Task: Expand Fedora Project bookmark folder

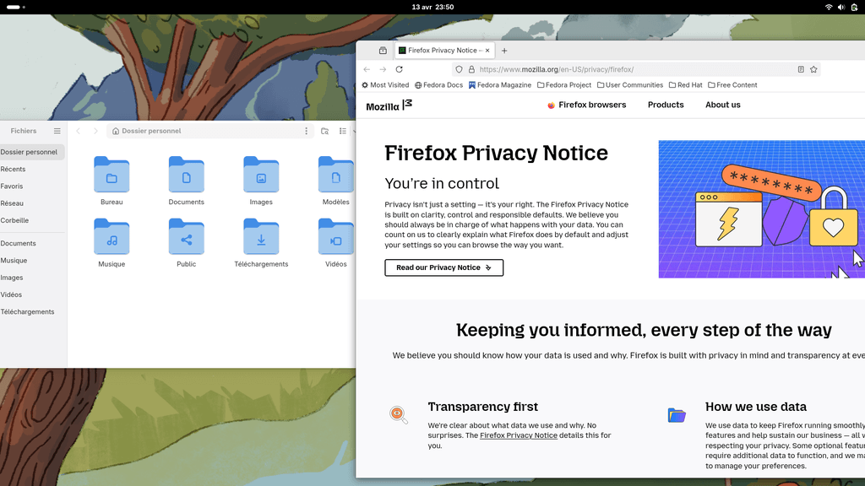Action: (x=563, y=85)
